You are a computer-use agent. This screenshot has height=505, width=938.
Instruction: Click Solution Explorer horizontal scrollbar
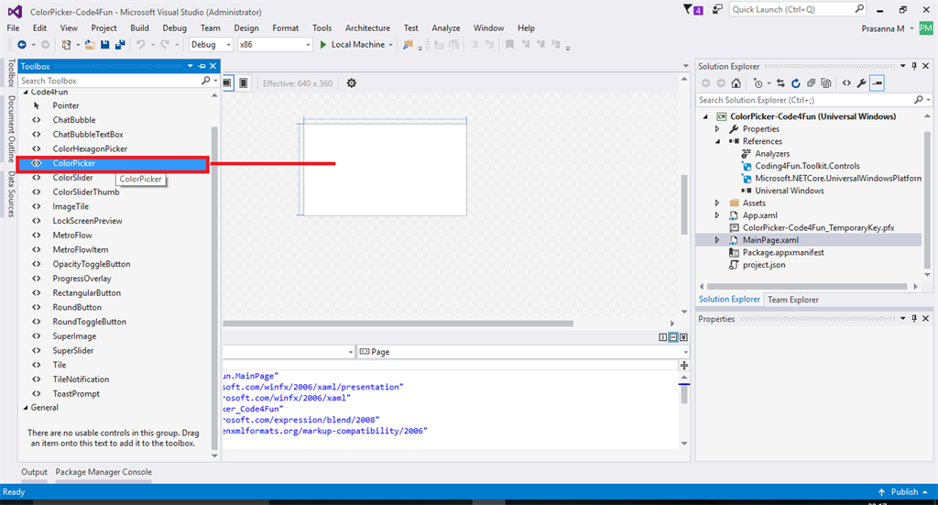[808, 287]
